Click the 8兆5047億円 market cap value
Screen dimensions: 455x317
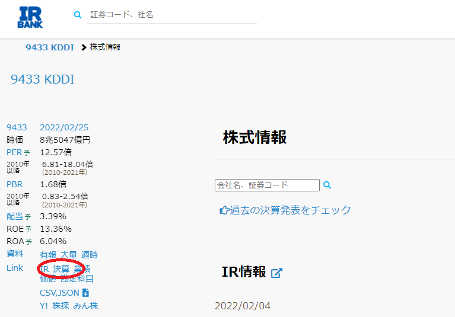point(65,140)
